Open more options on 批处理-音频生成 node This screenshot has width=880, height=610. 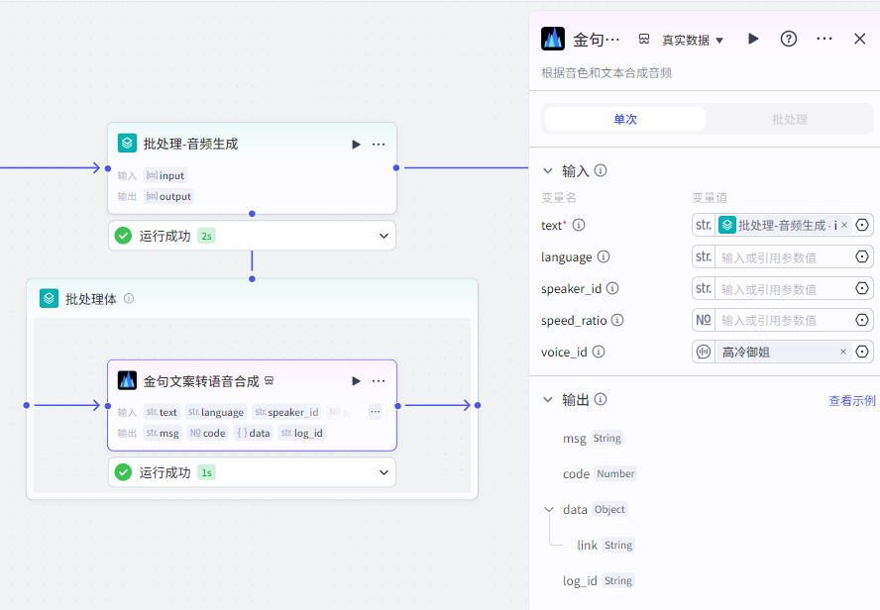pos(379,145)
